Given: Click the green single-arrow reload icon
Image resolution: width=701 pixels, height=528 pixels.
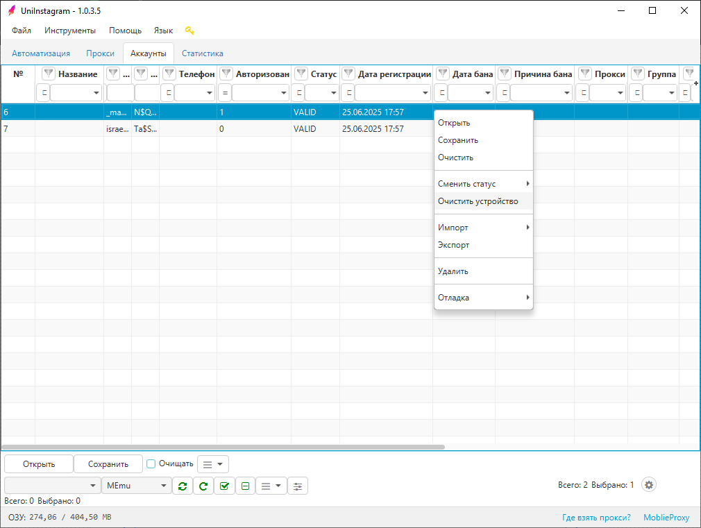Looking at the screenshot, I should (x=203, y=486).
